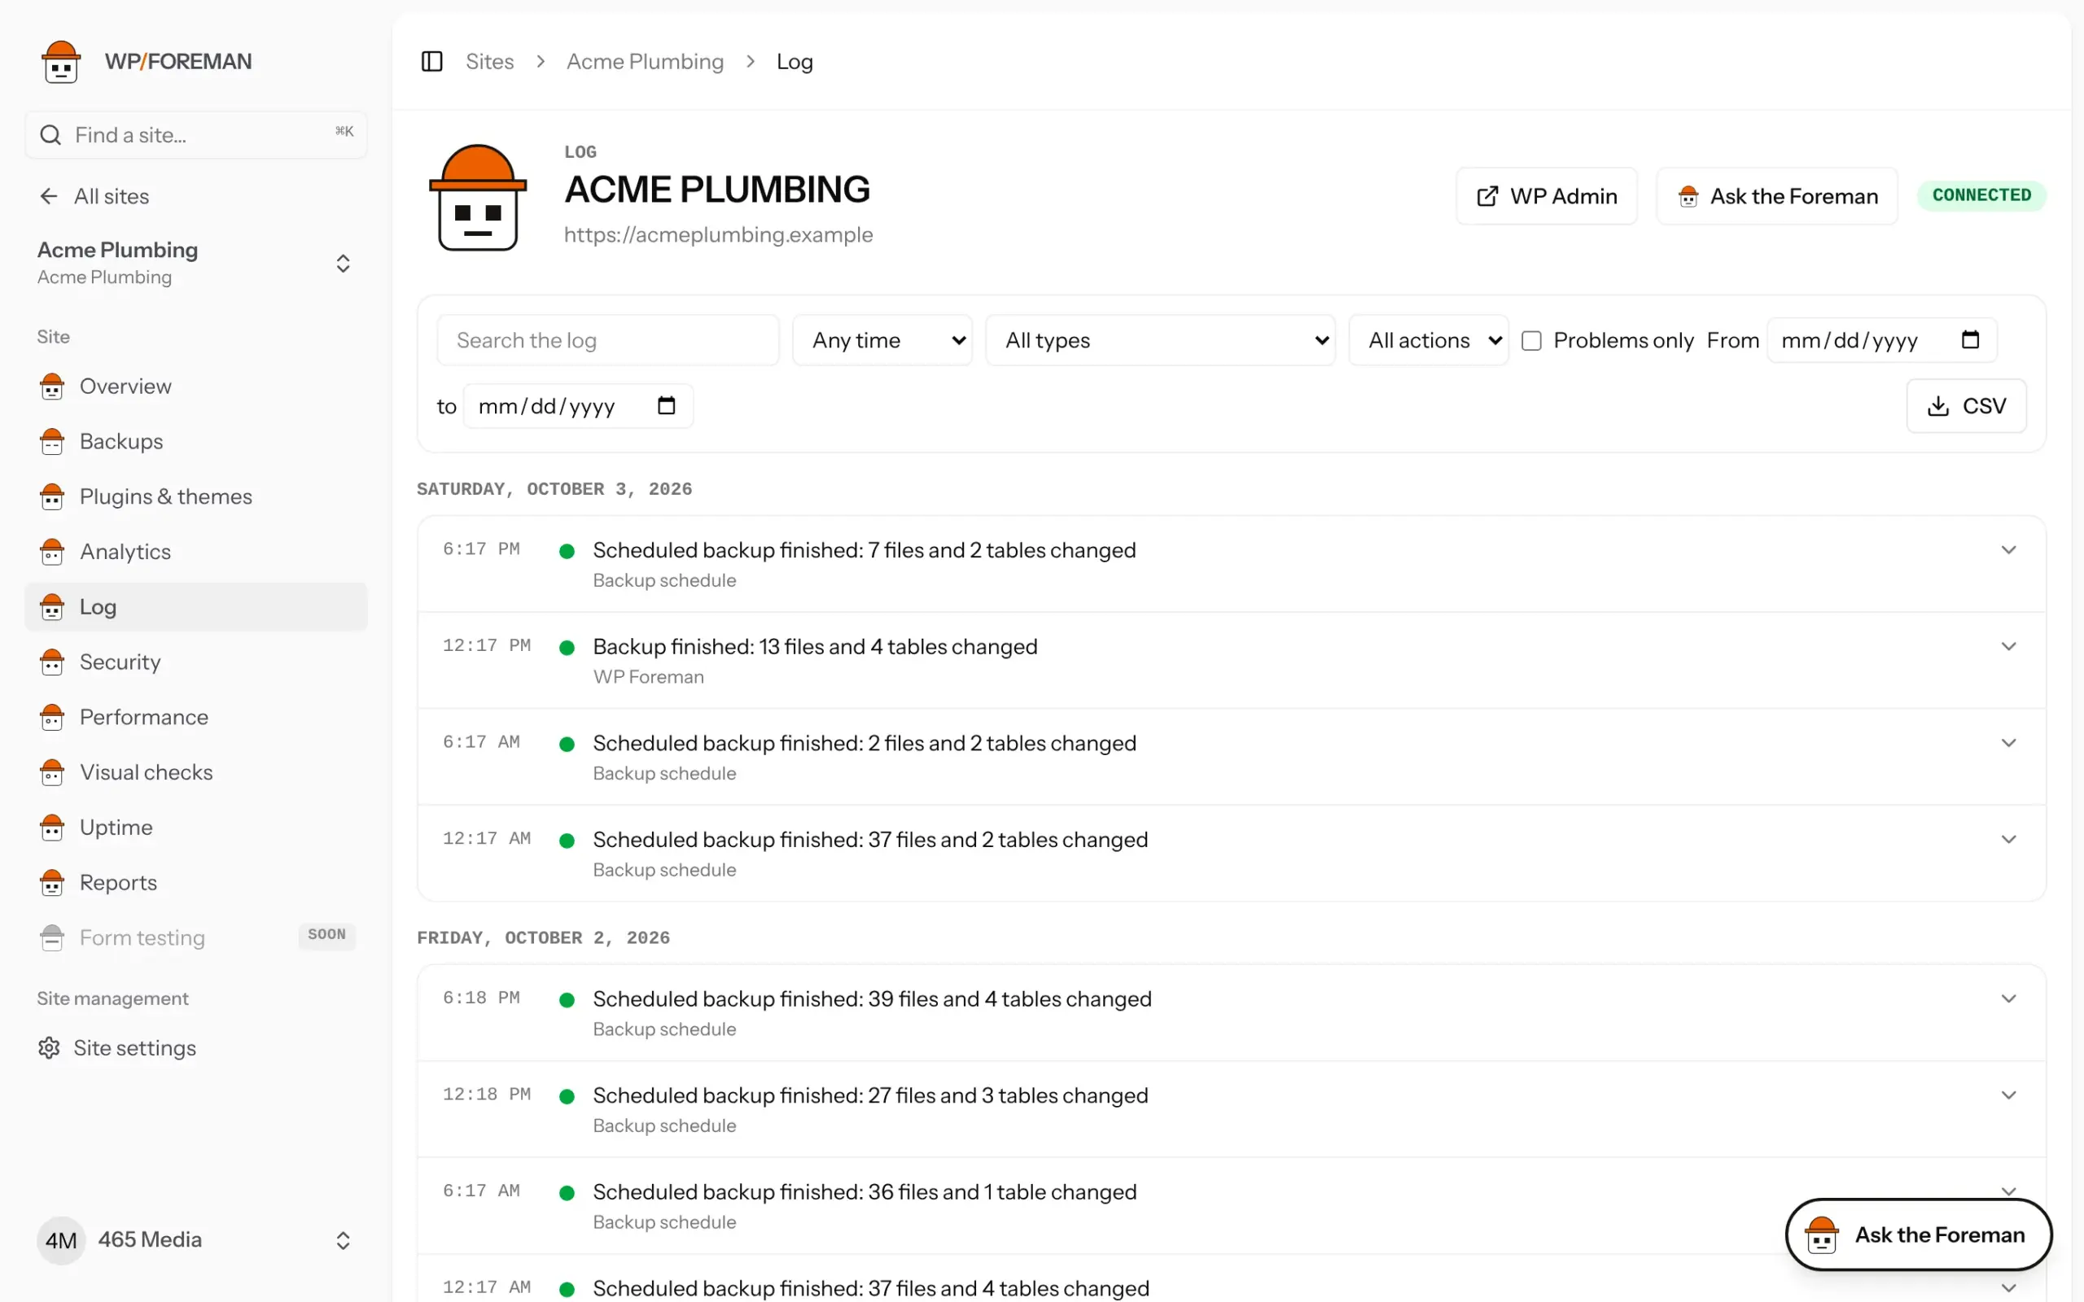Click the WP Admin button
Image resolution: width=2084 pixels, height=1302 pixels.
(x=1547, y=196)
